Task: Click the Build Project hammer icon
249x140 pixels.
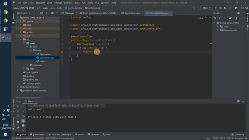Action: coord(194,8)
